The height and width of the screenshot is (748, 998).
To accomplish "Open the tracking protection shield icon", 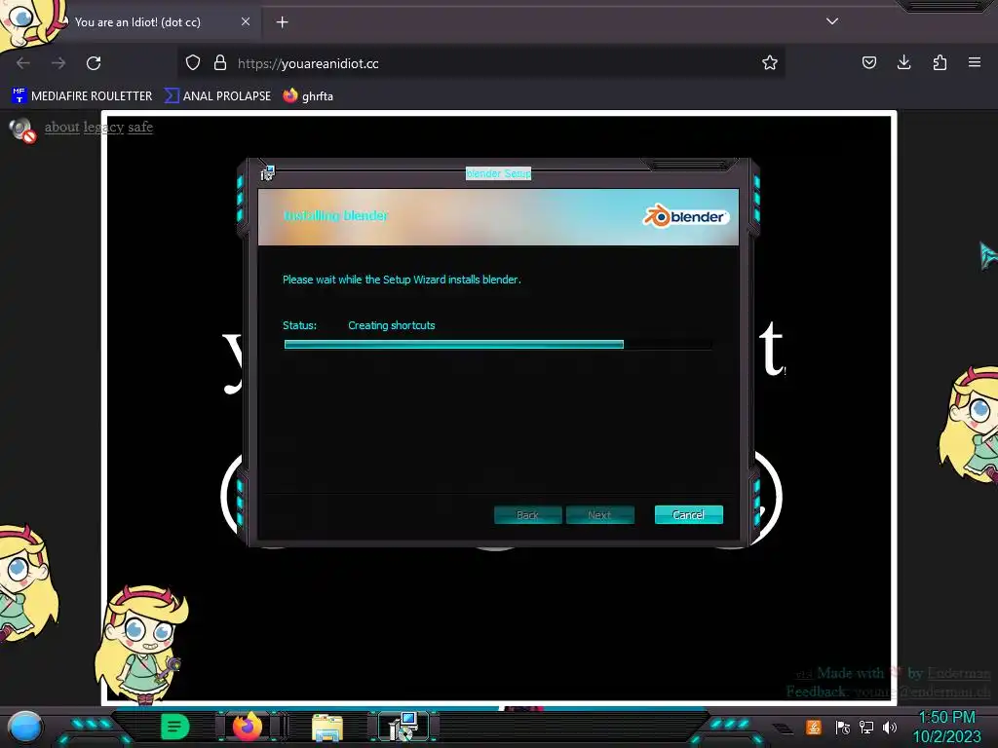I will [193, 63].
